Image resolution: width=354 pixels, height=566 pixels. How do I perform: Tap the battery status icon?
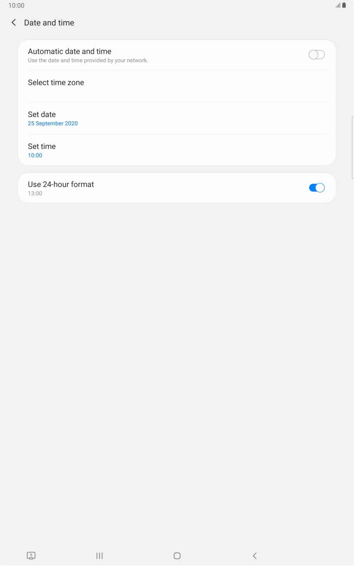pyautogui.click(x=344, y=6)
